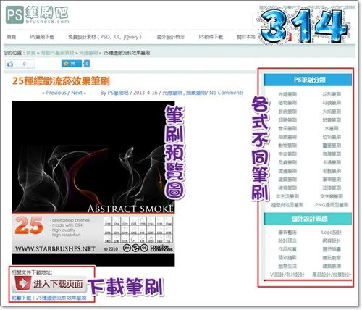
Task: Select 昆蟲筆刷 in the sidebar categories
Action: point(287,162)
